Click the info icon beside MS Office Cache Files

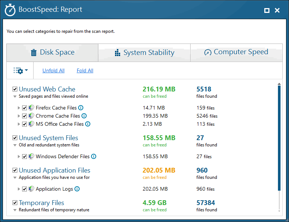[88, 124]
